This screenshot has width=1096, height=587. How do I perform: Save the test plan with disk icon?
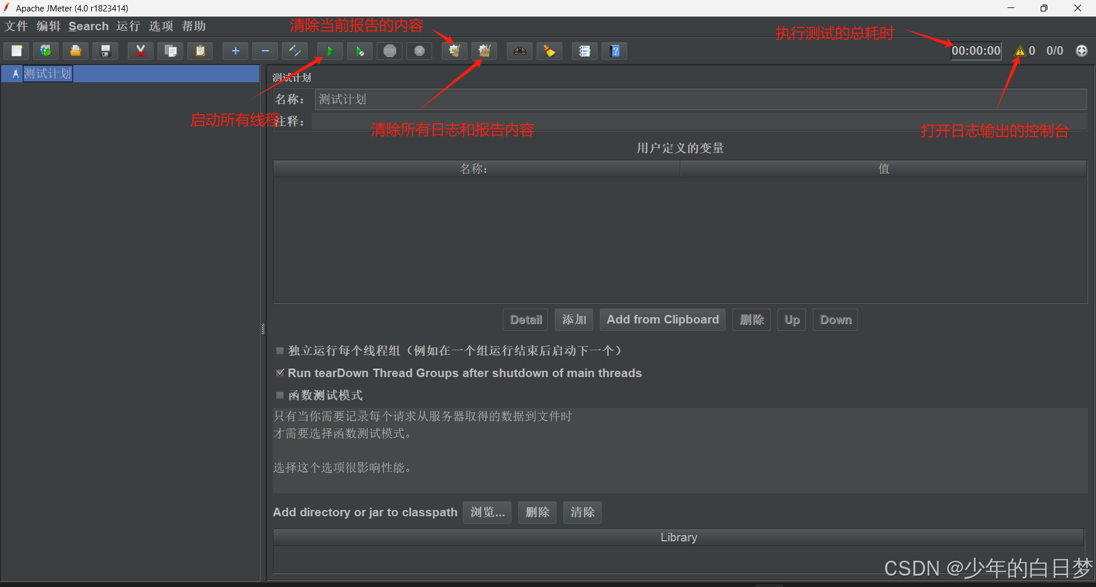point(106,51)
